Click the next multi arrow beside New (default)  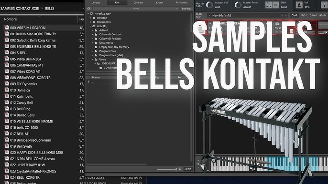pyautogui.click(x=286, y=15)
